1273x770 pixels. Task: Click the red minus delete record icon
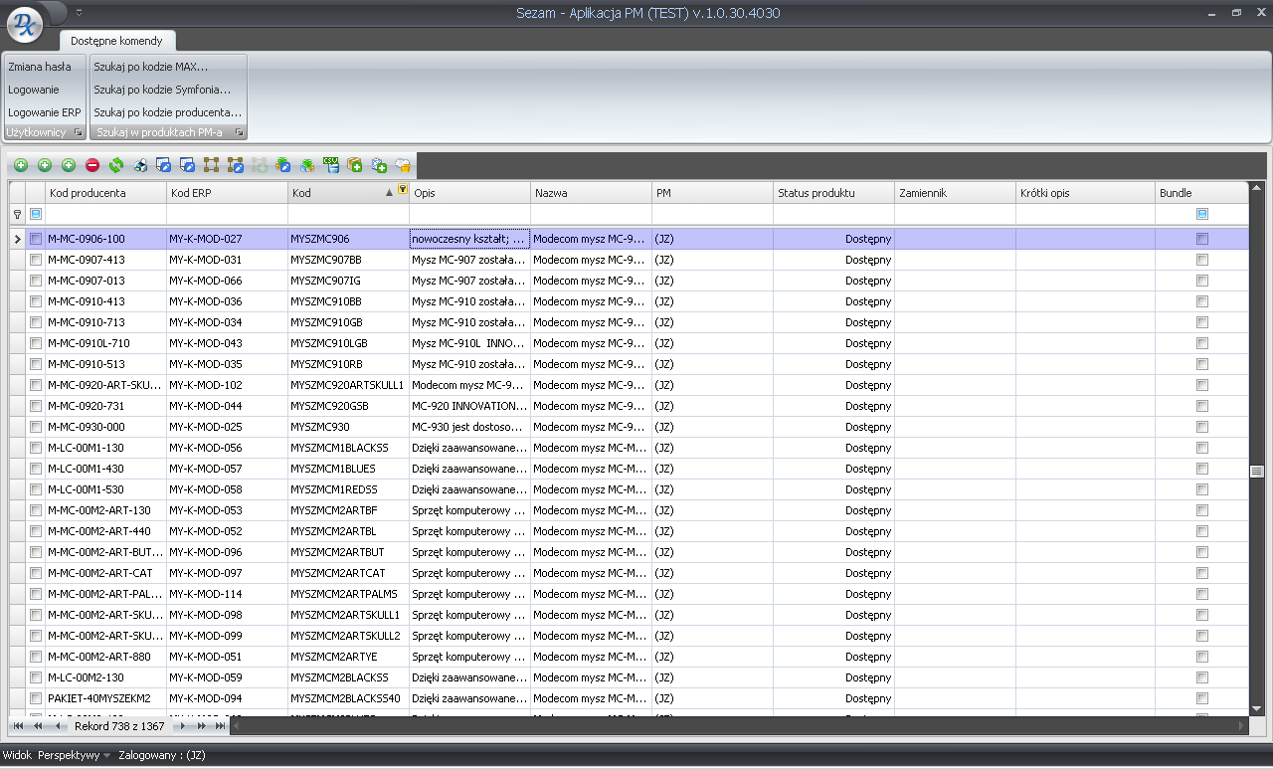92,165
